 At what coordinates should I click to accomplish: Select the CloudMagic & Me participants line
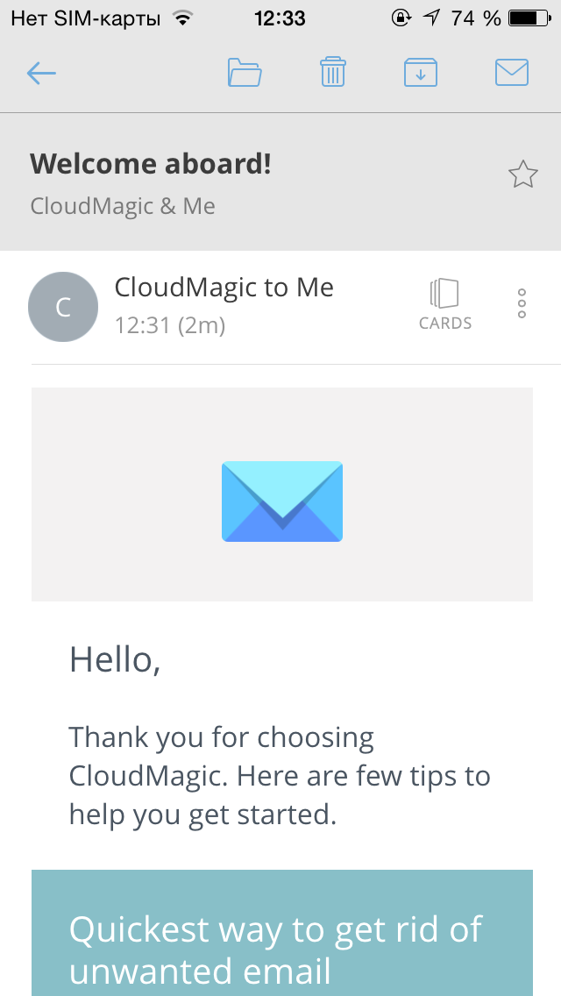coord(123,206)
